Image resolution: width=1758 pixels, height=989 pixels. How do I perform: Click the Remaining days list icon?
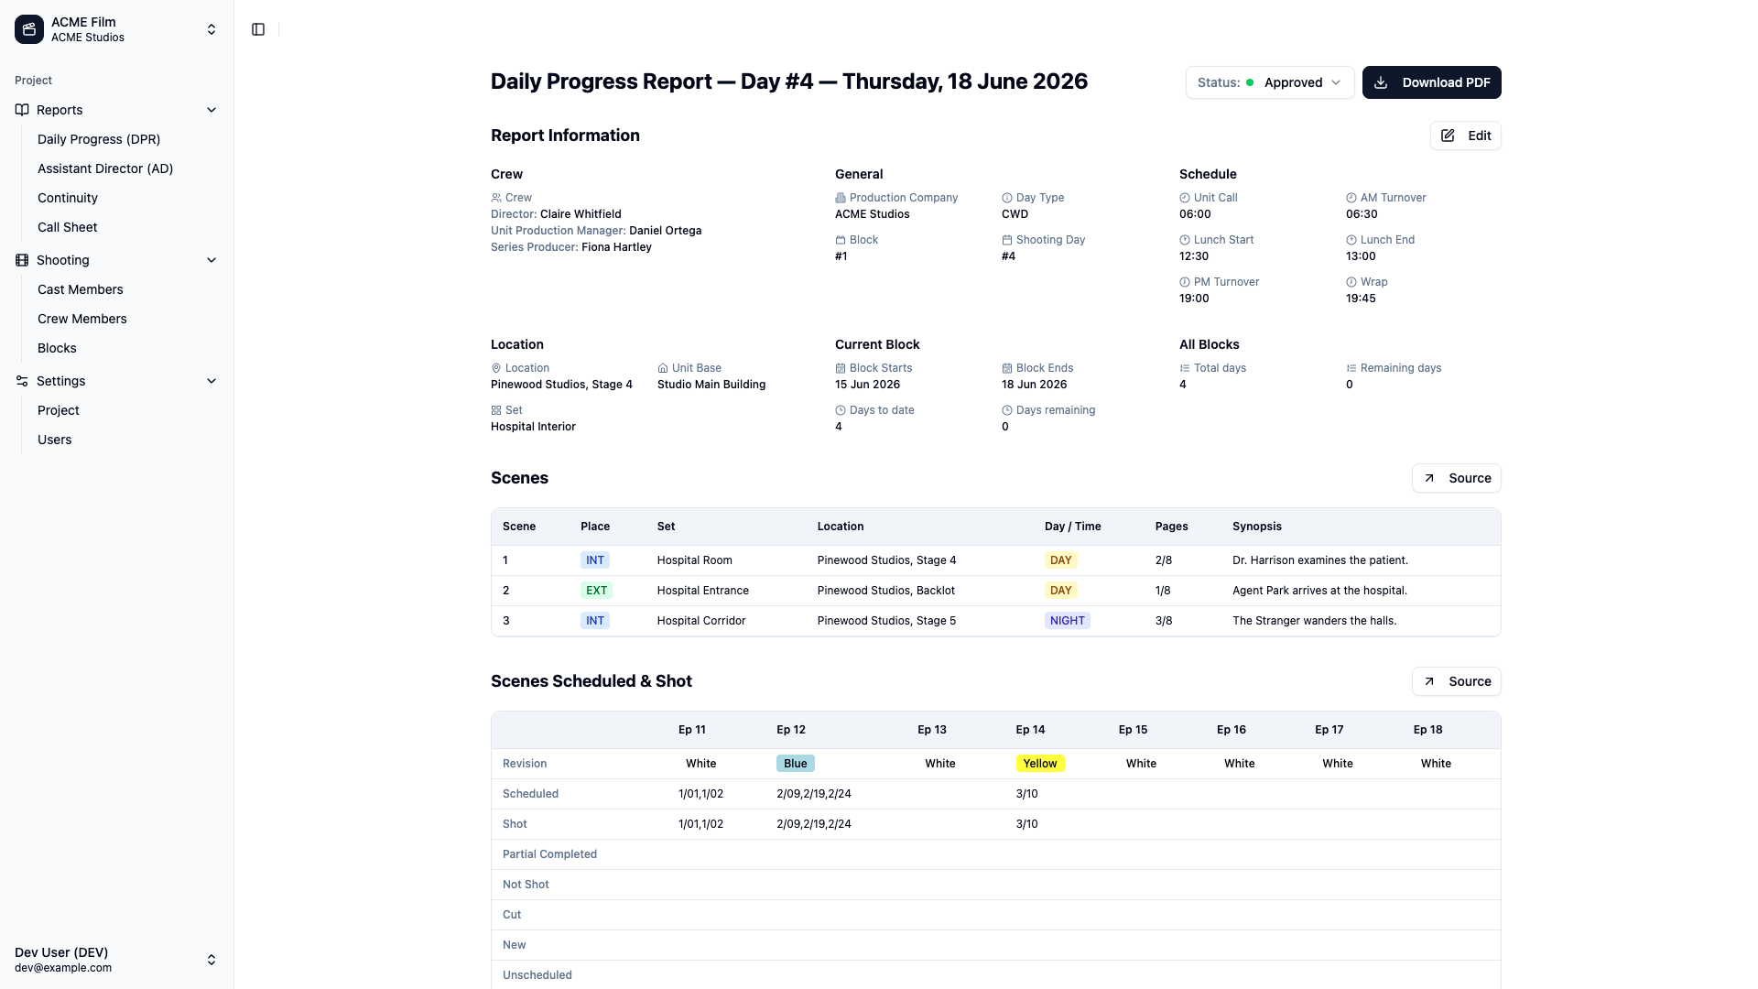point(1351,368)
